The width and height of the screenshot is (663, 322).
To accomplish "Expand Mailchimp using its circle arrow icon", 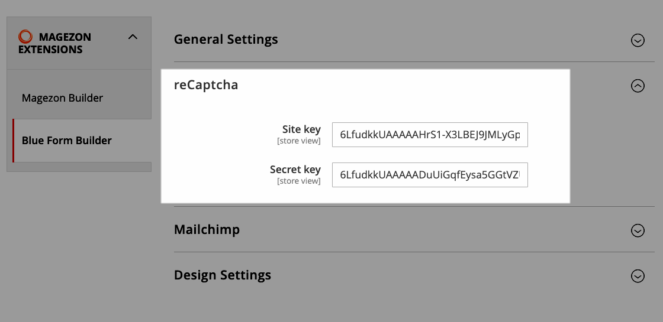I will [x=638, y=230].
